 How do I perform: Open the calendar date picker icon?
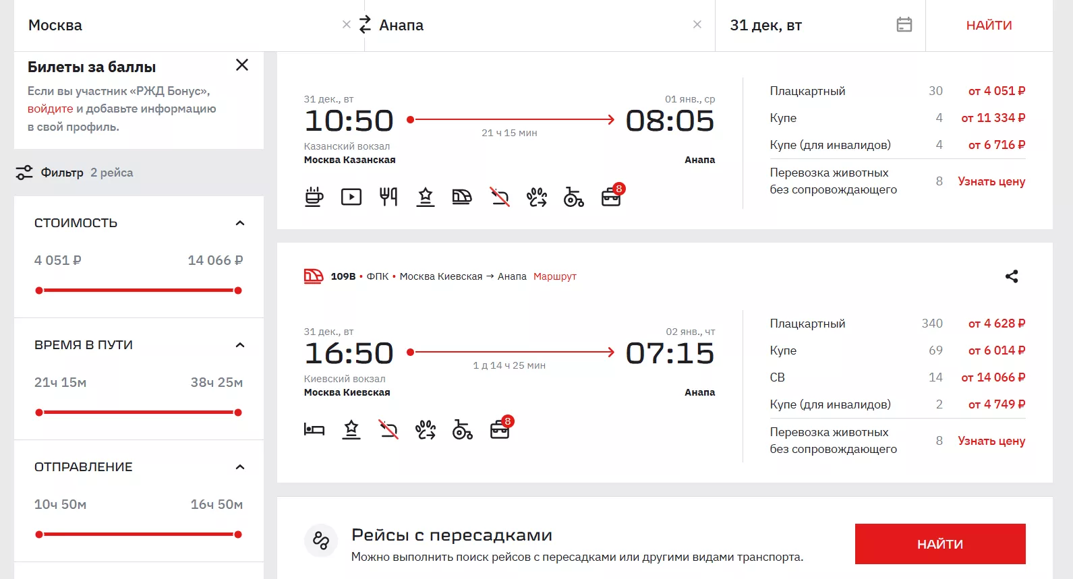(x=904, y=25)
